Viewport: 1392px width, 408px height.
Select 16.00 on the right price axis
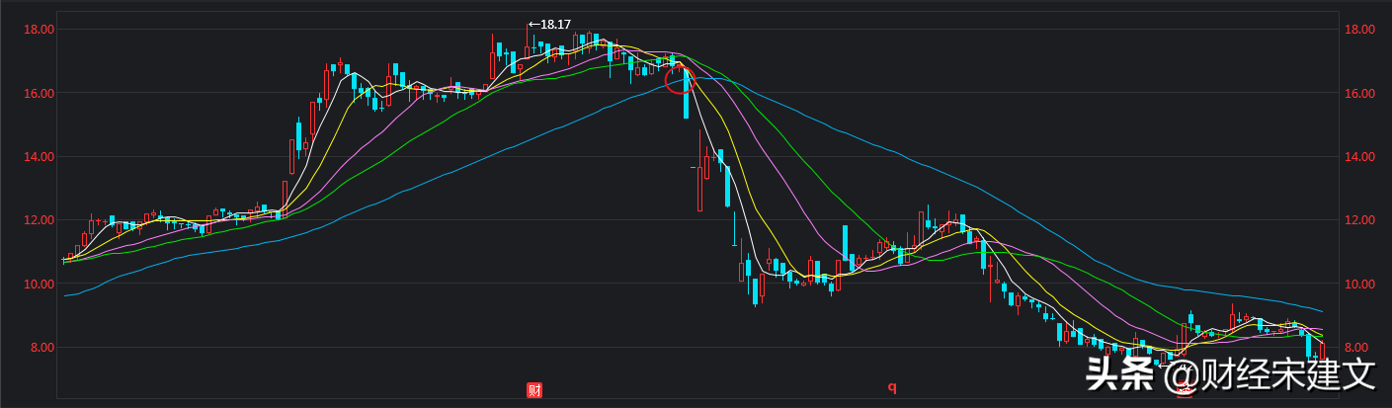point(1360,94)
